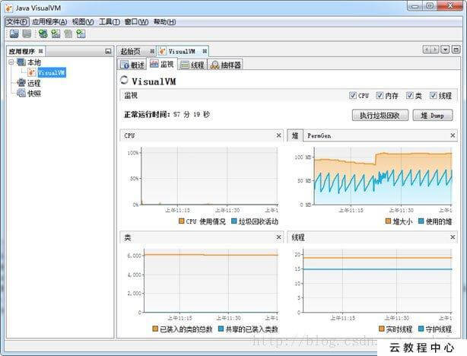Click the CPU 使用情况 legend swatch
This screenshot has height=356, width=467.
[181, 221]
